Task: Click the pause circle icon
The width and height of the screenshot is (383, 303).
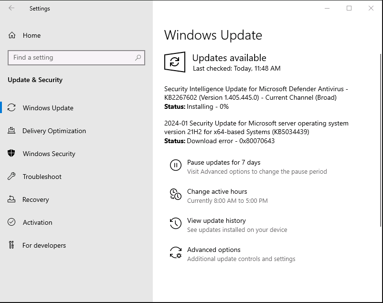Action: (x=176, y=165)
